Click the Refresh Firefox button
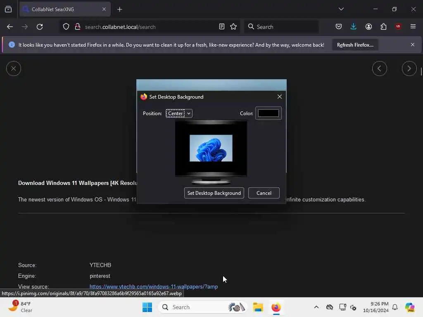423x317 pixels. [355, 45]
